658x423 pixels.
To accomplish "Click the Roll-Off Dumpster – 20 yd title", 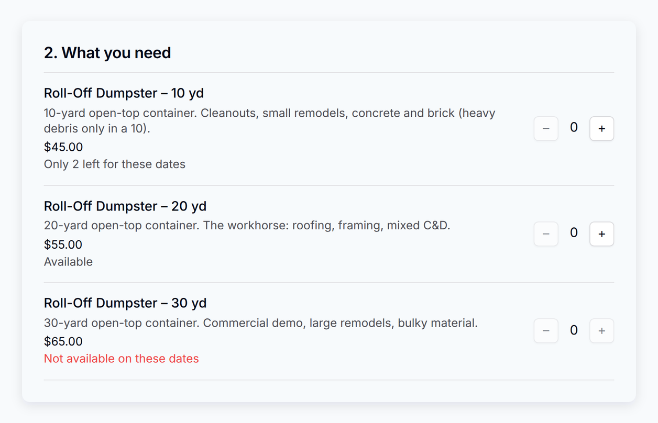I will [x=125, y=206].
